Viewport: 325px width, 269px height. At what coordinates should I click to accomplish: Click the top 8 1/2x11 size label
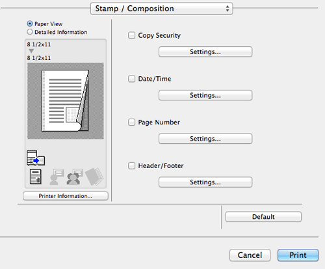pos(39,44)
